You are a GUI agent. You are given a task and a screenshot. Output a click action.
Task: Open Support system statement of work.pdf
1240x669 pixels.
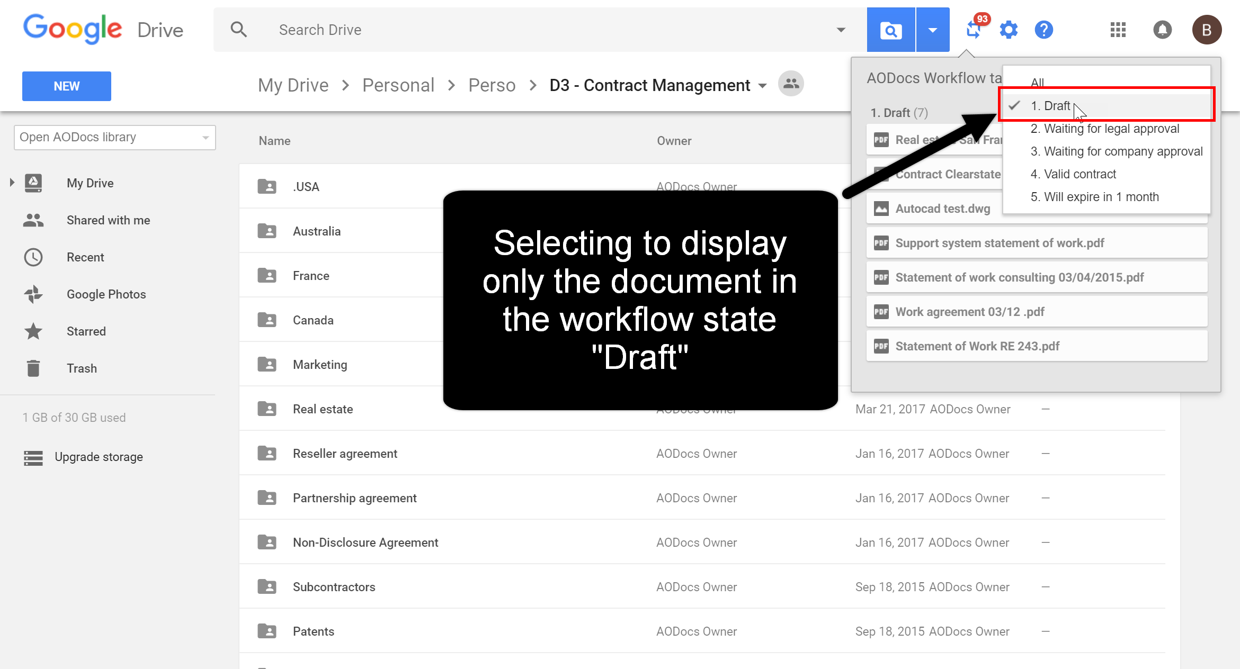1037,243
